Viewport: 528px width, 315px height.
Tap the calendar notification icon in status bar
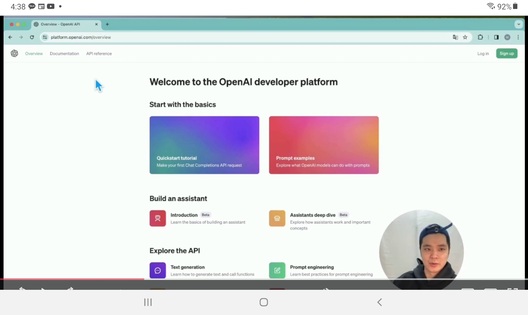click(41, 6)
